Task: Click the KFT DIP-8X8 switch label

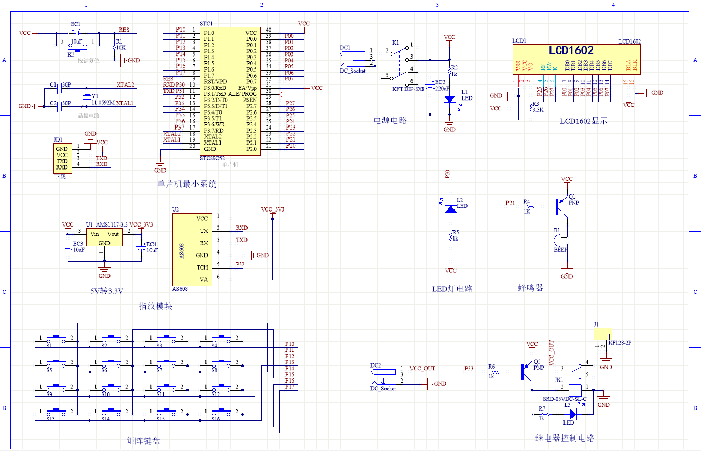Action: pos(408,89)
